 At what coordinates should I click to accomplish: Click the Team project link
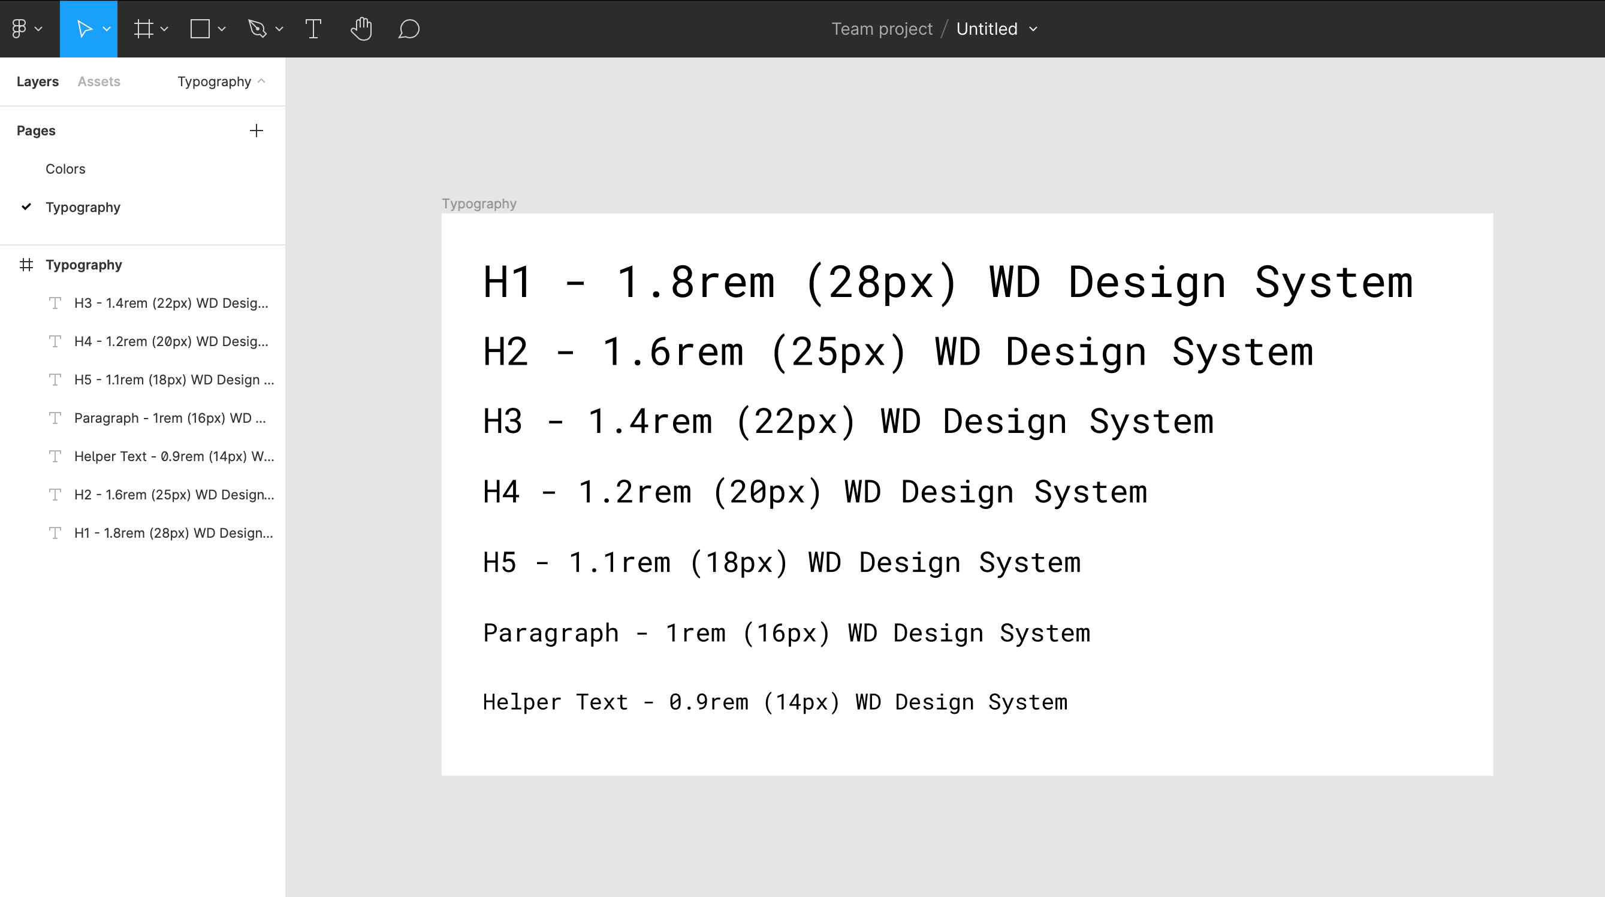(882, 28)
